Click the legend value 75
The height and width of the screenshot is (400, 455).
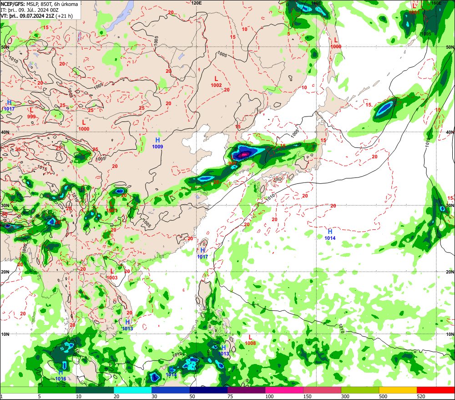[x=230, y=396]
